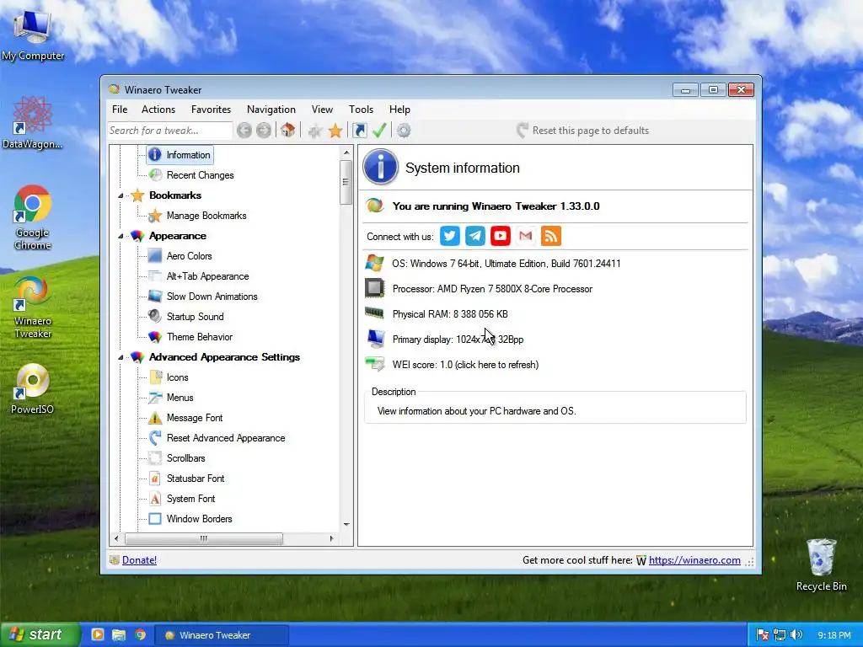863x647 pixels.
Task: Click tree horizontal scrollbar right arrow
Action: (x=332, y=538)
